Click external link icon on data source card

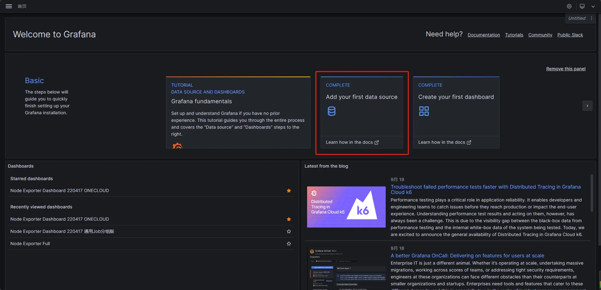pos(377,142)
